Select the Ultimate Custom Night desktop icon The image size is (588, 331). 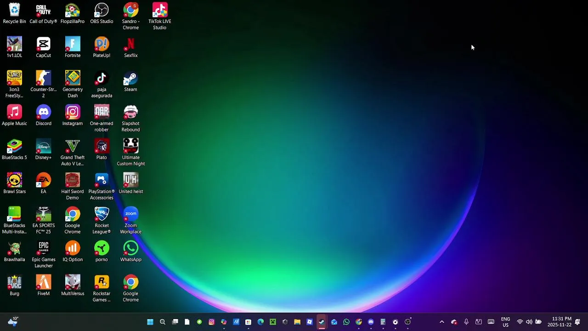(x=130, y=153)
